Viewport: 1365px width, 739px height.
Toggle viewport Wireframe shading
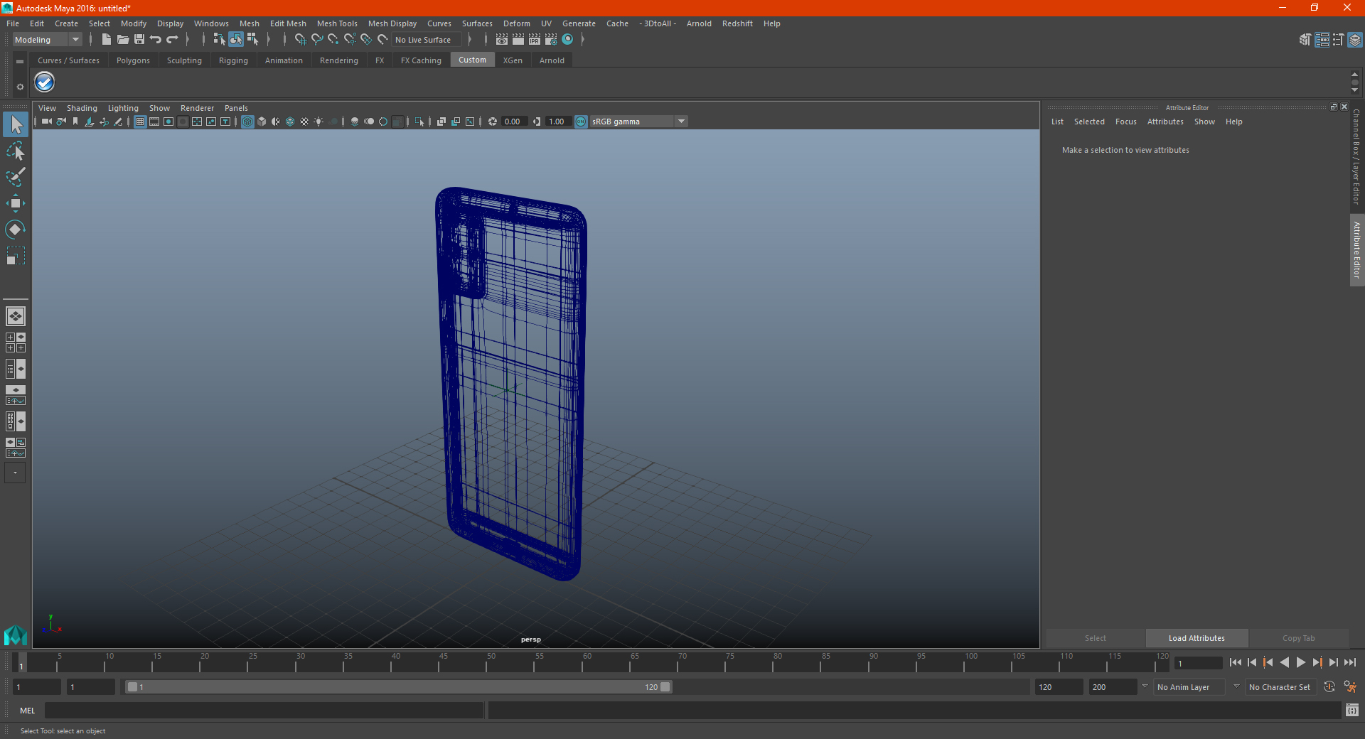coord(247,122)
